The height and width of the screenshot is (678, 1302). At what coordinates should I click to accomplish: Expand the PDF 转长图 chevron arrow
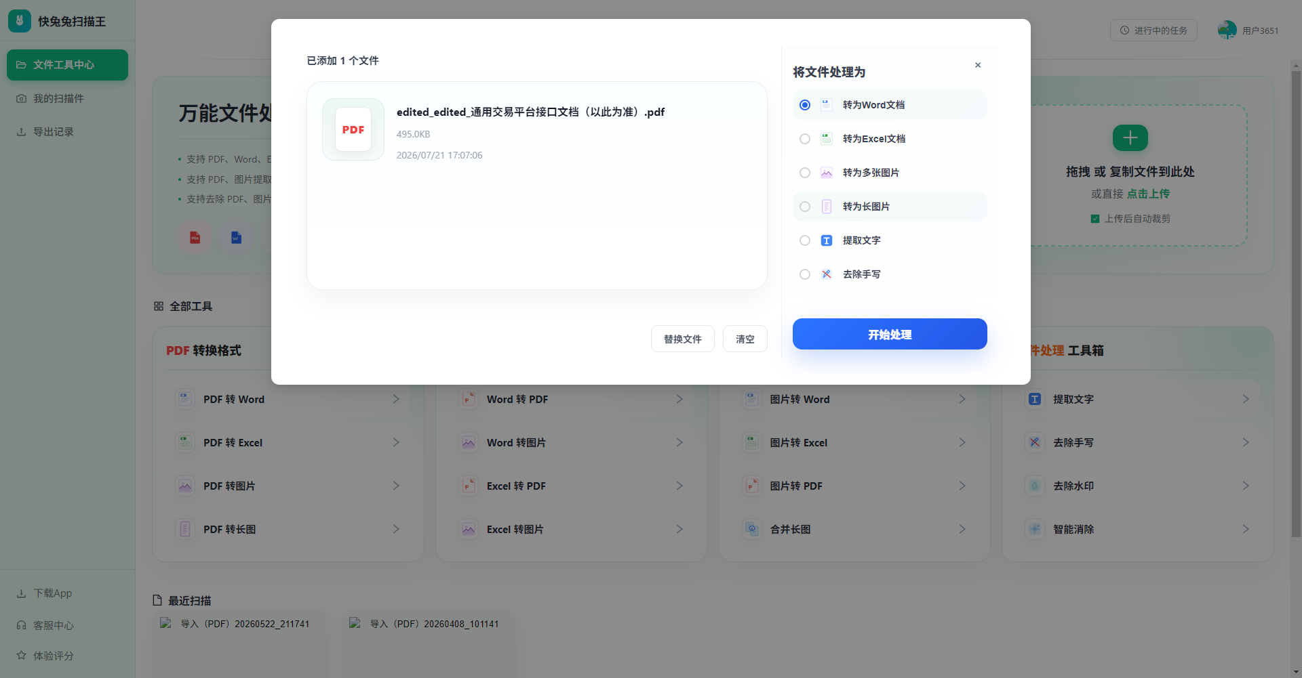(396, 529)
